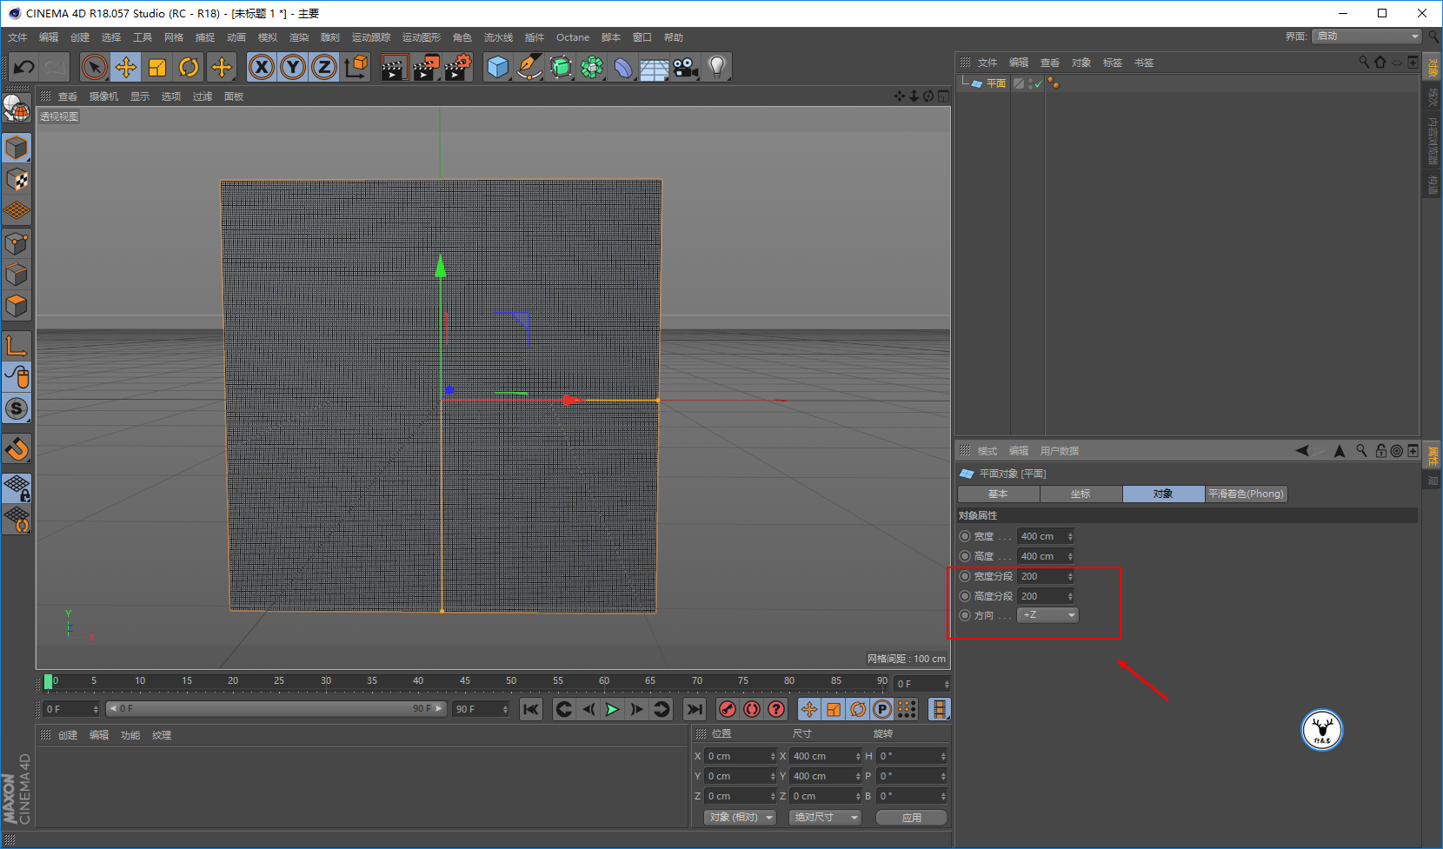Step the 高度 value spinner
1443x849 pixels.
tap(1070, 556)
